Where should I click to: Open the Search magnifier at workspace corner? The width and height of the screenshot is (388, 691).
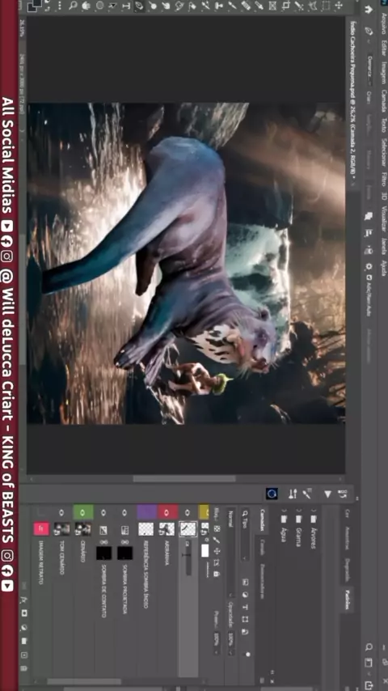369,647
